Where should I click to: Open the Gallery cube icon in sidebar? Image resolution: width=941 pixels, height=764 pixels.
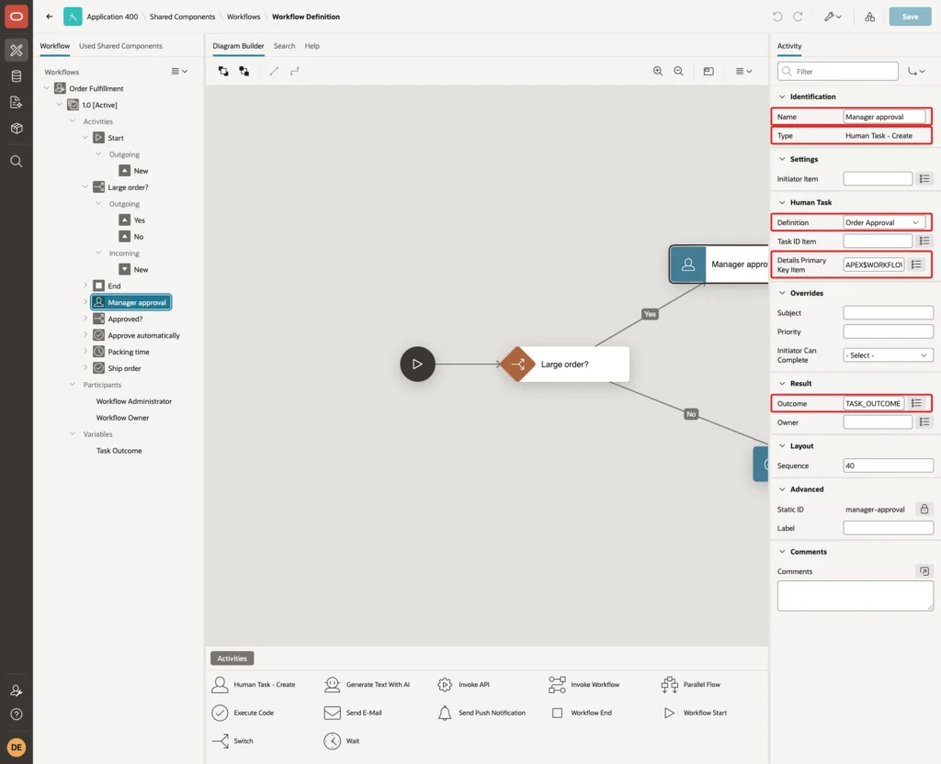pos(17,129)
